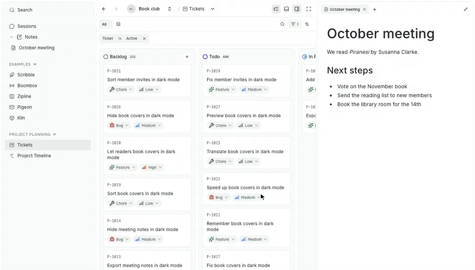Open Medium priority dropdown on P-1026
The width and height of the screenshot is (475, 270).
coord(148,126)
